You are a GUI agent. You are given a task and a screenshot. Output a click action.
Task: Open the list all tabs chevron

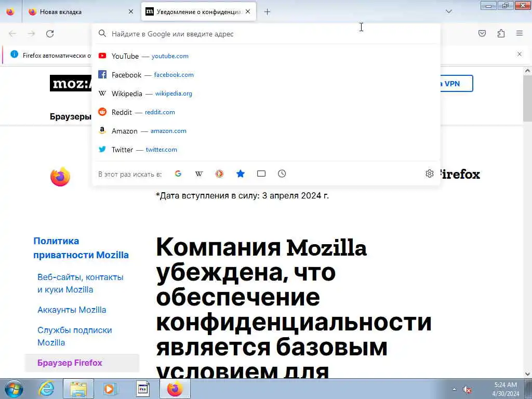pos(449,12)
